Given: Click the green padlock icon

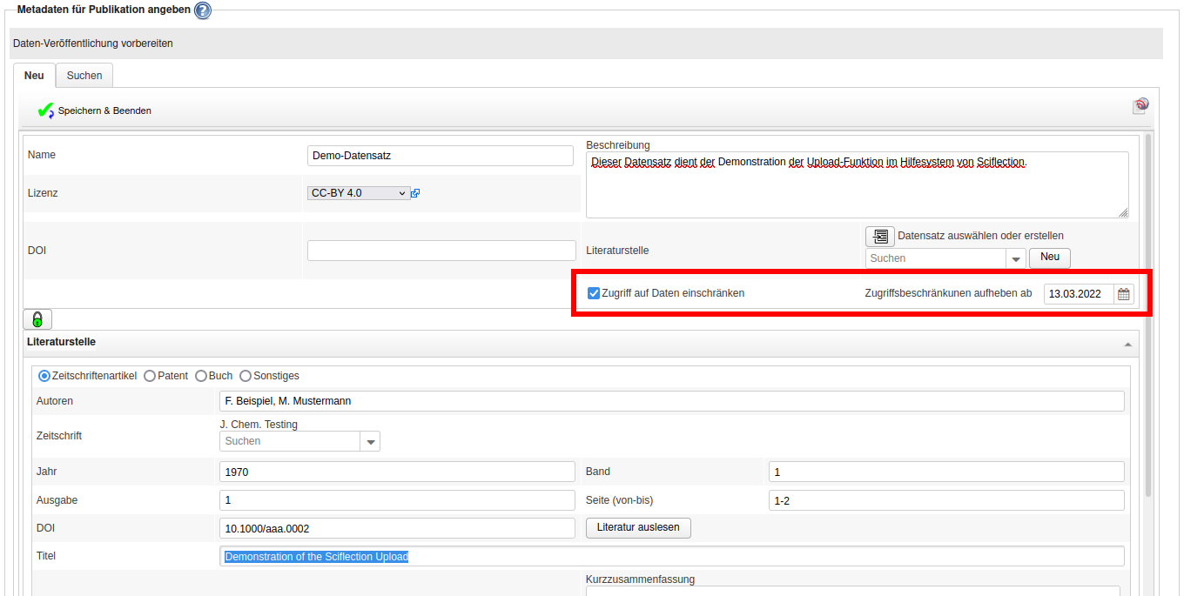Looking at the screenshot, I should point(37,318).
